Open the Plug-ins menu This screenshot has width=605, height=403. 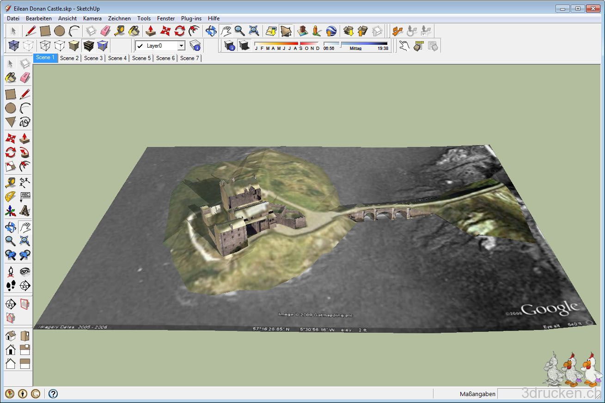[191, 18]
